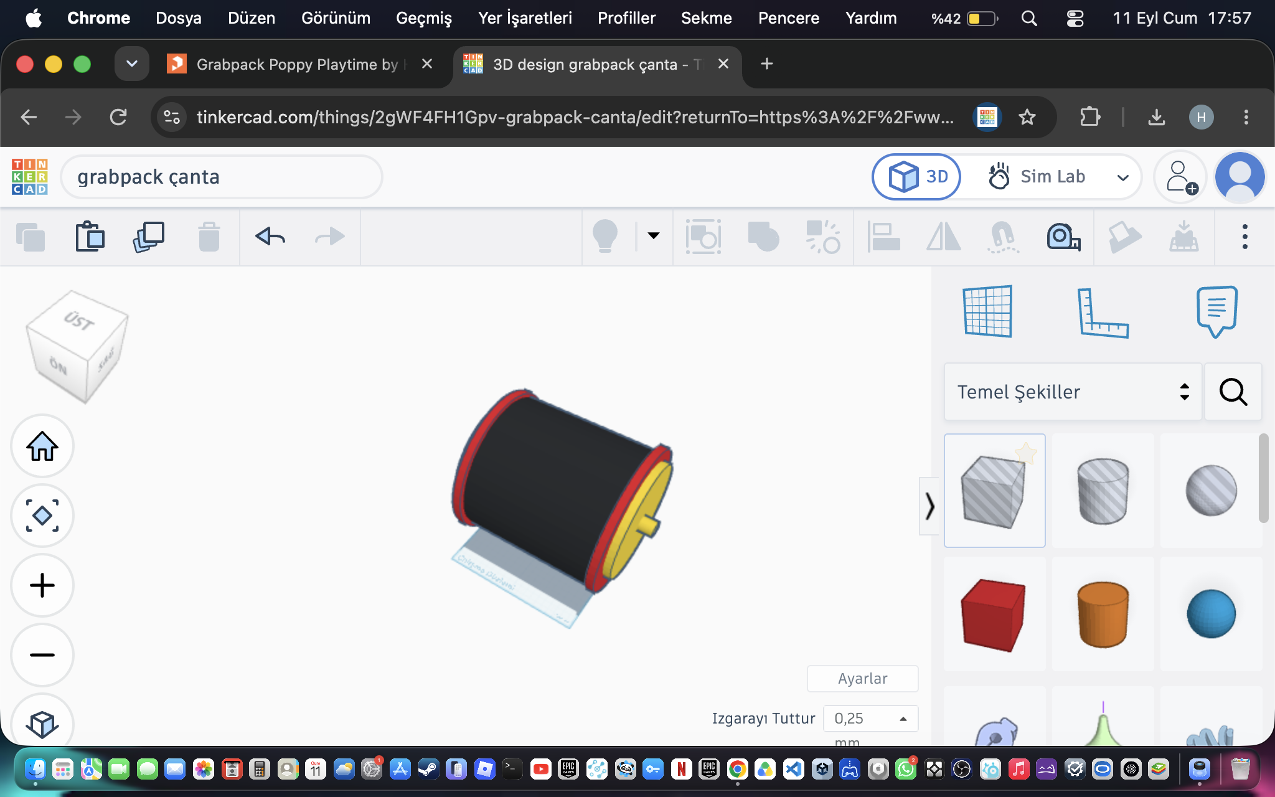
Task: Redo the last action
Action: 329,237
